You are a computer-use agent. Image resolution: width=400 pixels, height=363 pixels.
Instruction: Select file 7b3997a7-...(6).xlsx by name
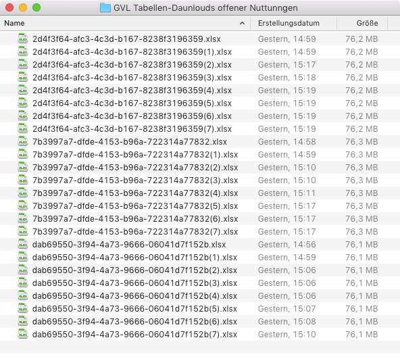pyautogui.click(x=135, y=218)
